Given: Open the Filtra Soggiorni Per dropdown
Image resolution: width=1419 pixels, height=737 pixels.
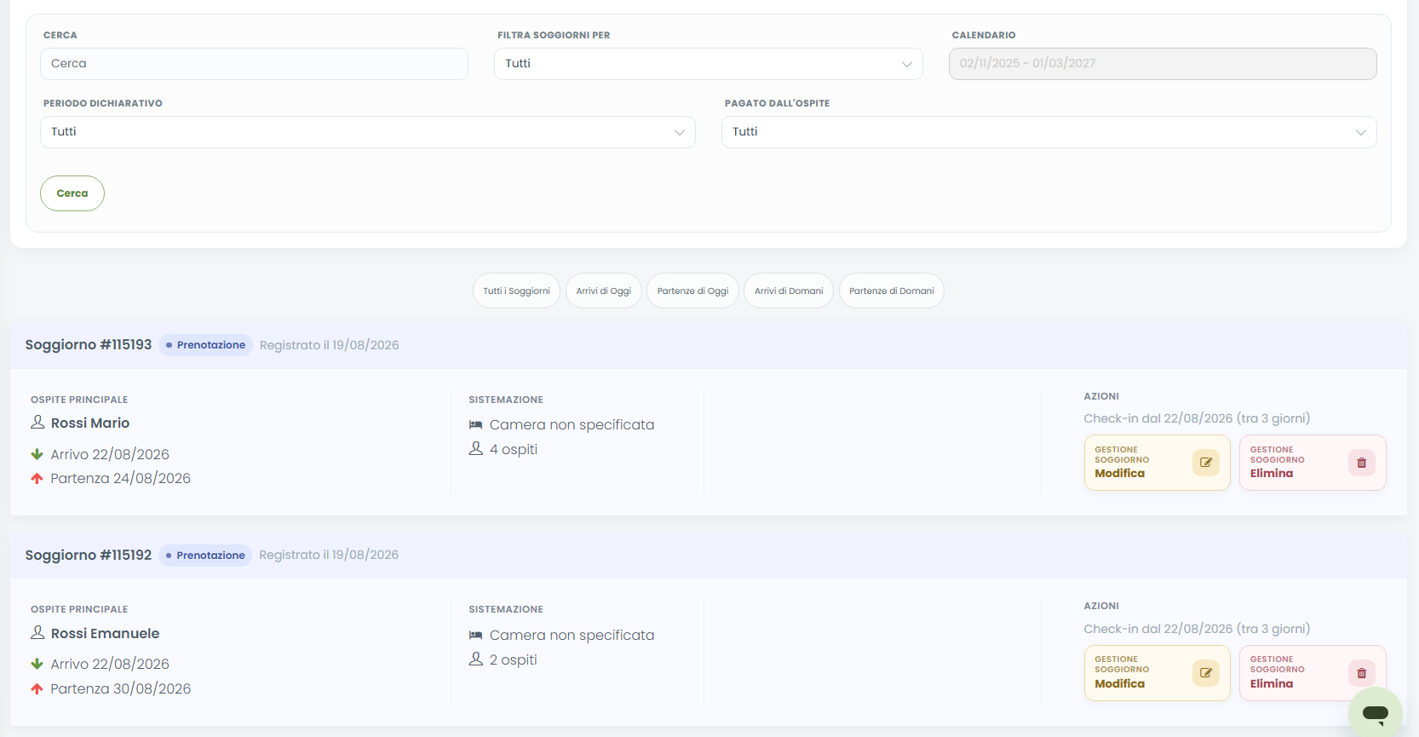Looking at the screenshot, I should tap(709, 64).
